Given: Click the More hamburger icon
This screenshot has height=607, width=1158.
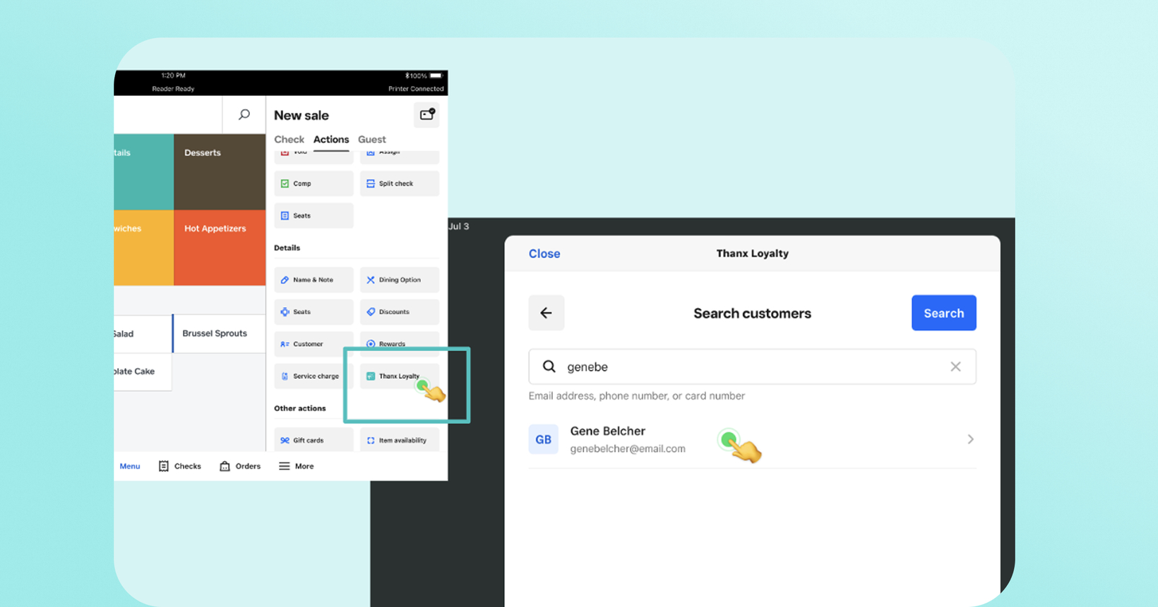Looking at the screenshot, I should coord(284,466).
